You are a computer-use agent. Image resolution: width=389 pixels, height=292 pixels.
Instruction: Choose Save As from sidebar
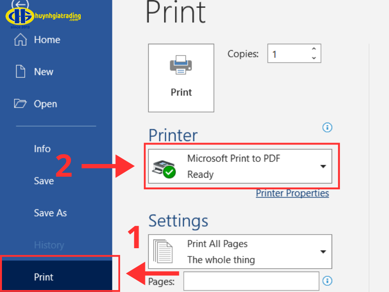[x=50, y=213]
